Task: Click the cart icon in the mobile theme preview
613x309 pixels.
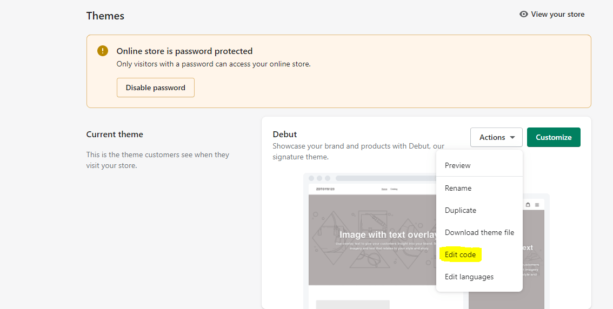Action: click(x=528, y=205)
